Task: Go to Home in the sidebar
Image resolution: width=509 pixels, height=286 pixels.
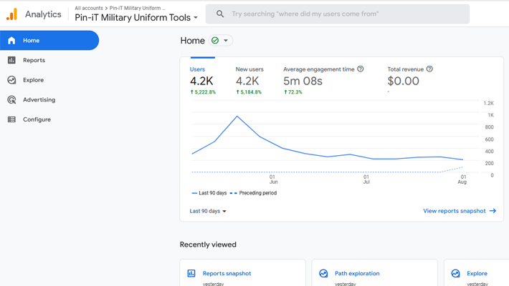Action: click(49, 41)
